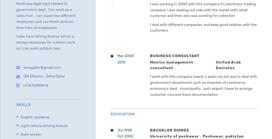Click the email envelope icon
The image size is (272, 139).
coord(18,67)
